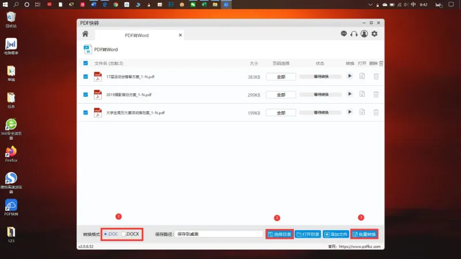Open converted document for 299KB file

coord(362,94)
